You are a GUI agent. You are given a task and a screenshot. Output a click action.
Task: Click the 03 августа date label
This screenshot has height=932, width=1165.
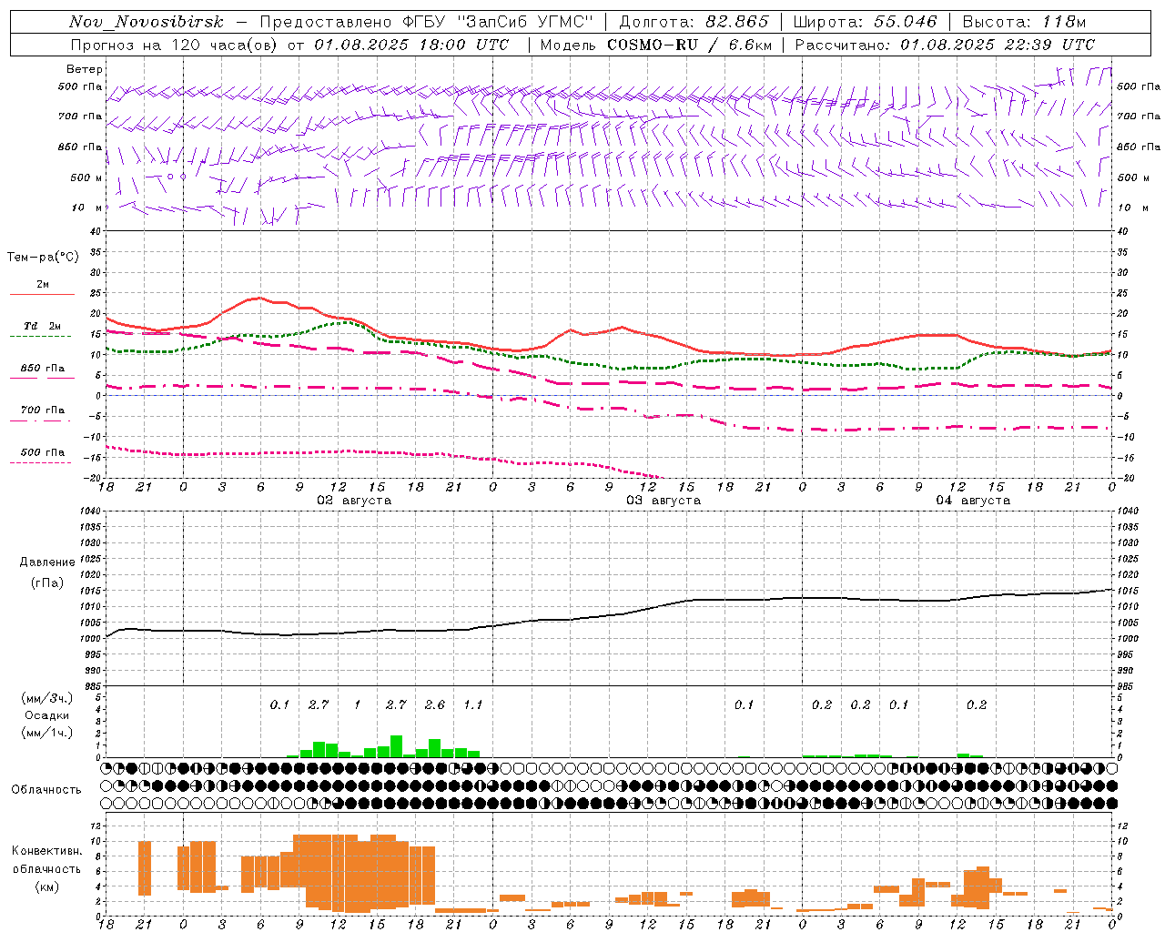(x=664, y=501)
